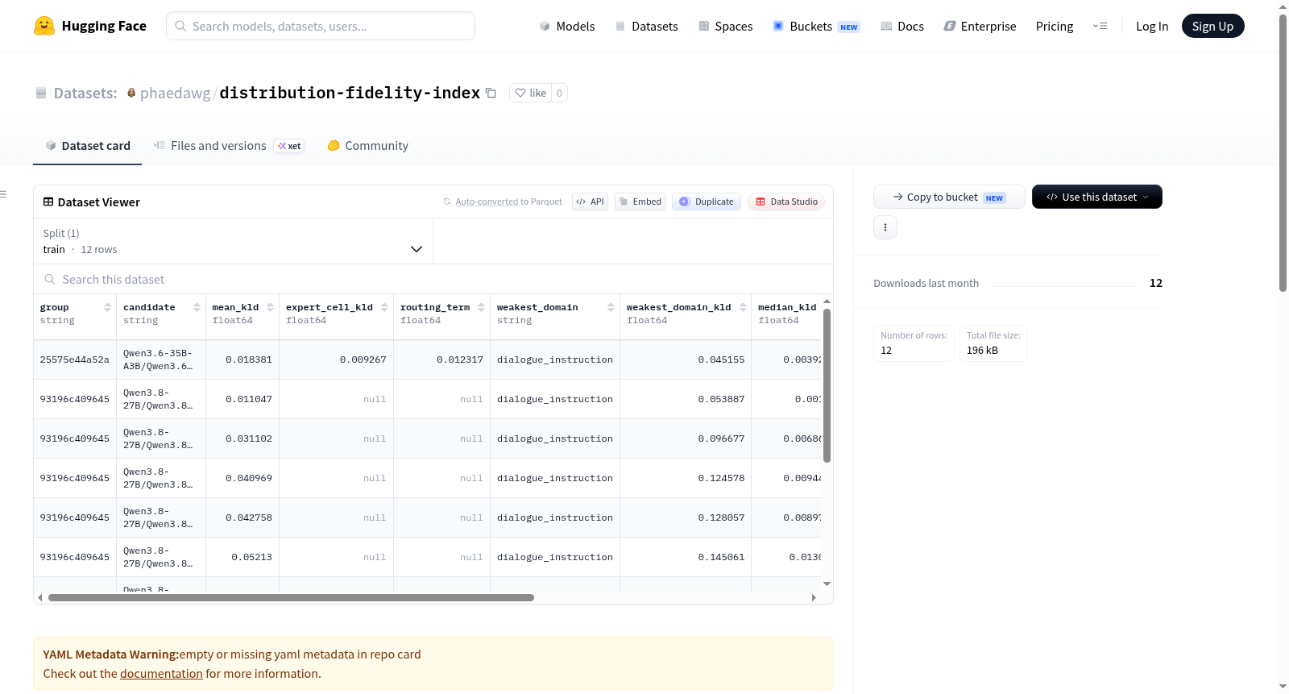The height and width of the screenshot is (694, 1289).
Task: Focus the search models, datasets, users field
Action: (321, 26)
